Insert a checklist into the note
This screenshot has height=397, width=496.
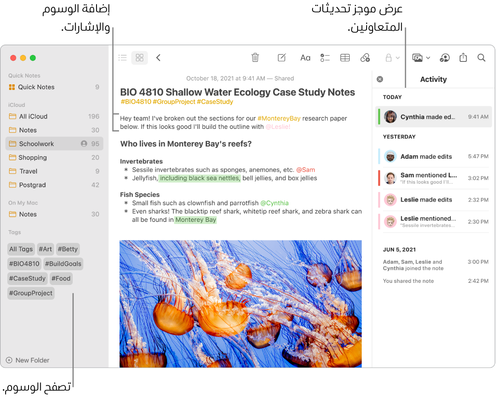click(325, 58)
